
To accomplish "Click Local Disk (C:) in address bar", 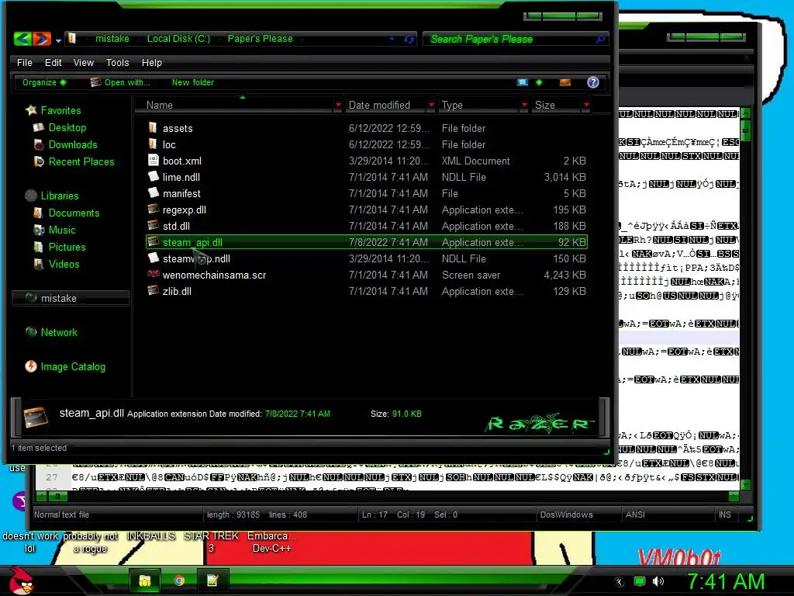I will coord(178,39).
